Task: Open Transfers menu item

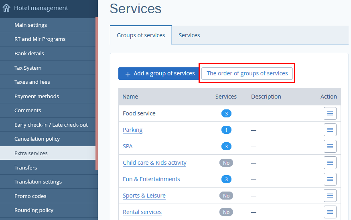Action: click(48, 168)
